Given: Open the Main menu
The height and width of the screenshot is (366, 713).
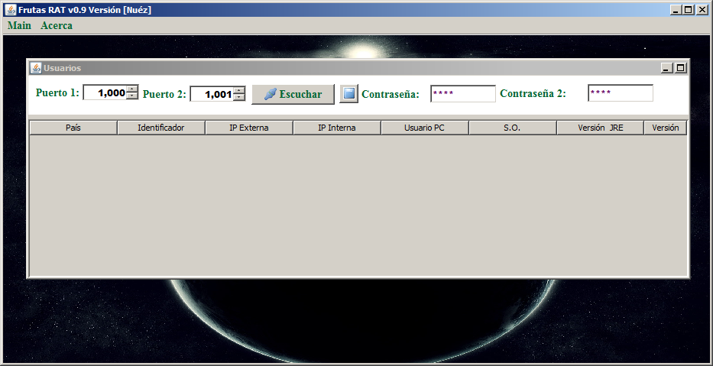Looking at the screenshot, I should [x=19, y=25].
